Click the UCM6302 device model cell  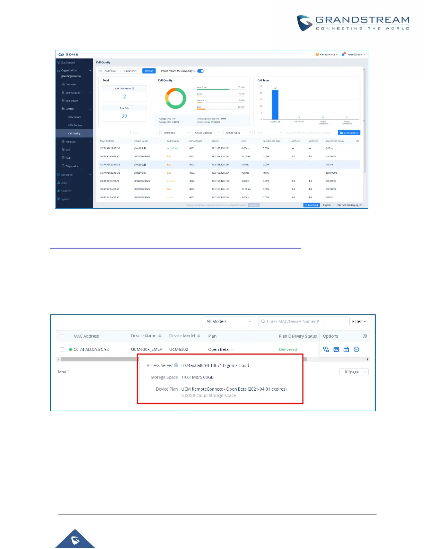(x=179, y=349)
